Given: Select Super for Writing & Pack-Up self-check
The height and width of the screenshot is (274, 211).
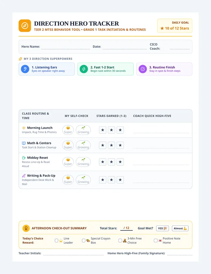Looking at the screenshot, I should [68, 180].
